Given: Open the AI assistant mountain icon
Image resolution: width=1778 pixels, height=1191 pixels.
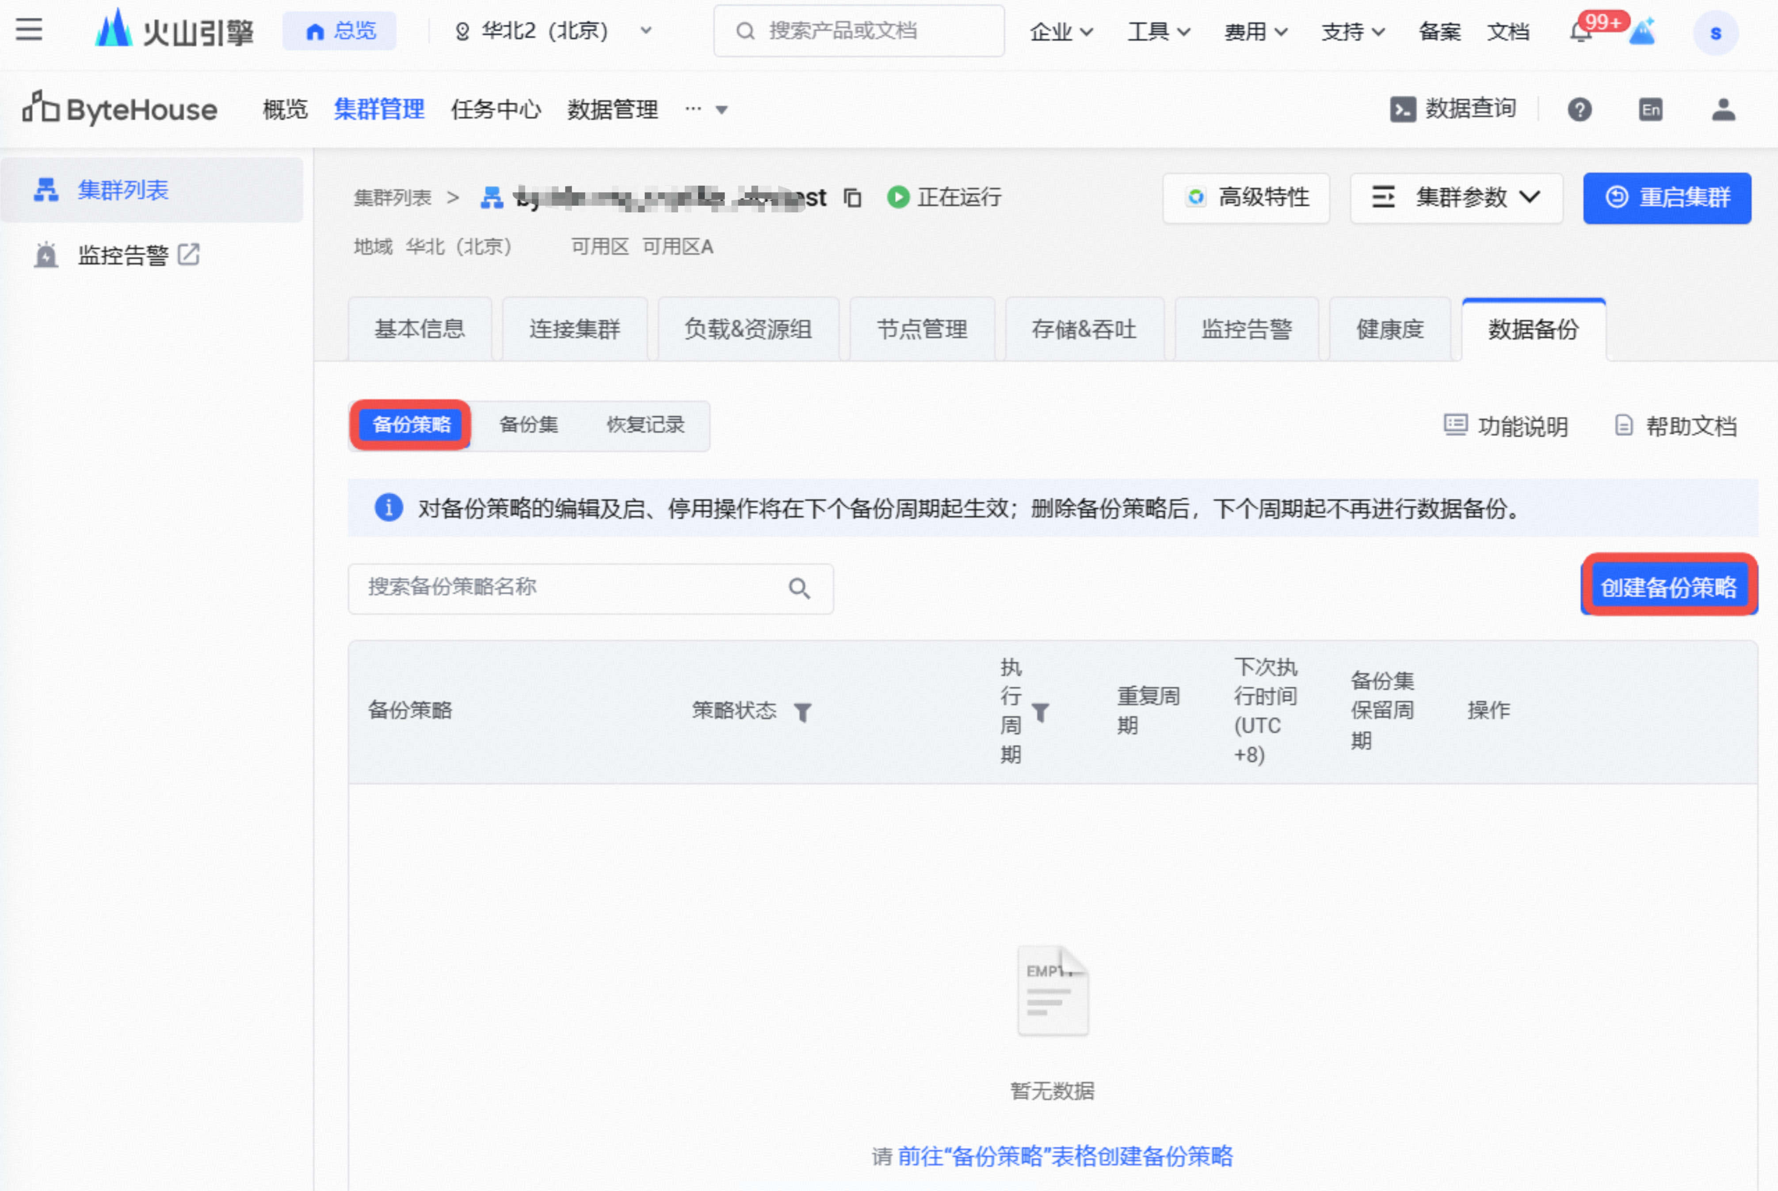Looking at the screenshot, I should (x=1643, y=32).
